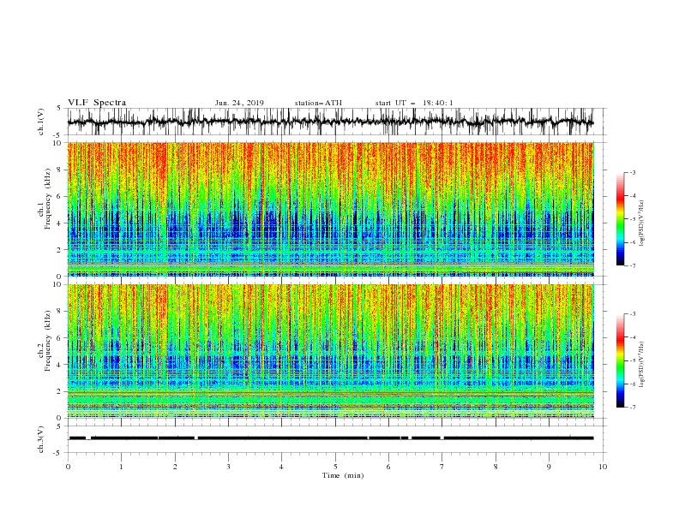679x524 pixels.
Task: Click the ch.1 spectrogram "8" kHz tick label
Action: pos(59,170)
